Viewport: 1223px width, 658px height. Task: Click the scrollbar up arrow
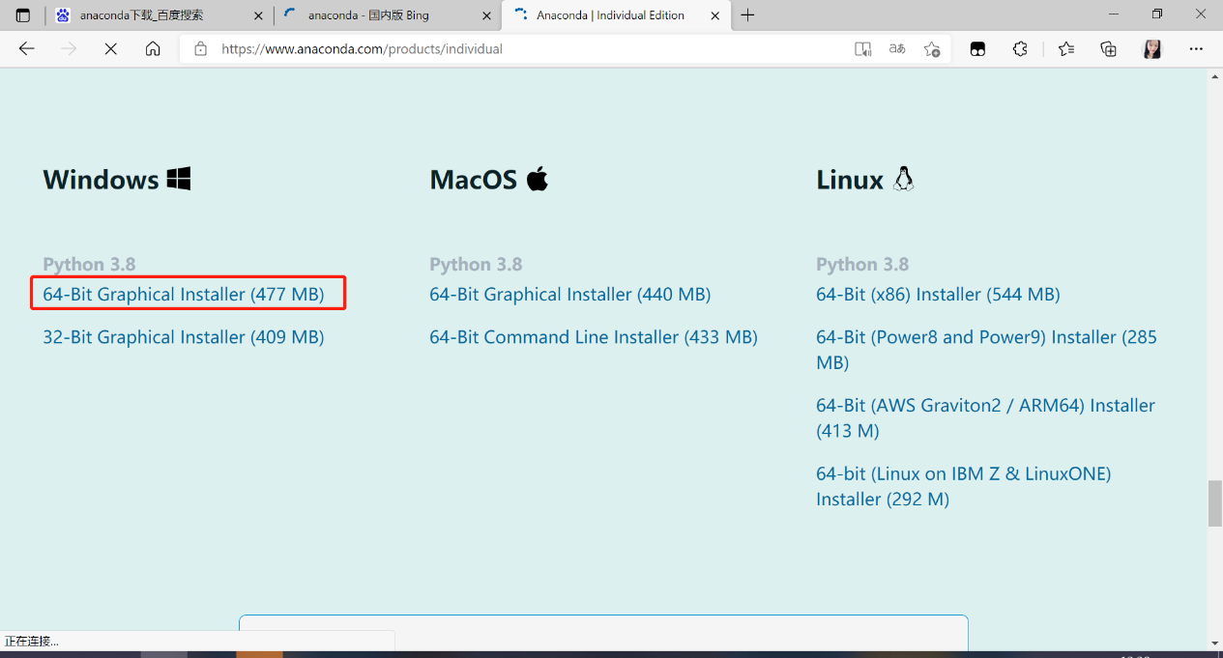pyautogui.click(x=1215, y=76)
